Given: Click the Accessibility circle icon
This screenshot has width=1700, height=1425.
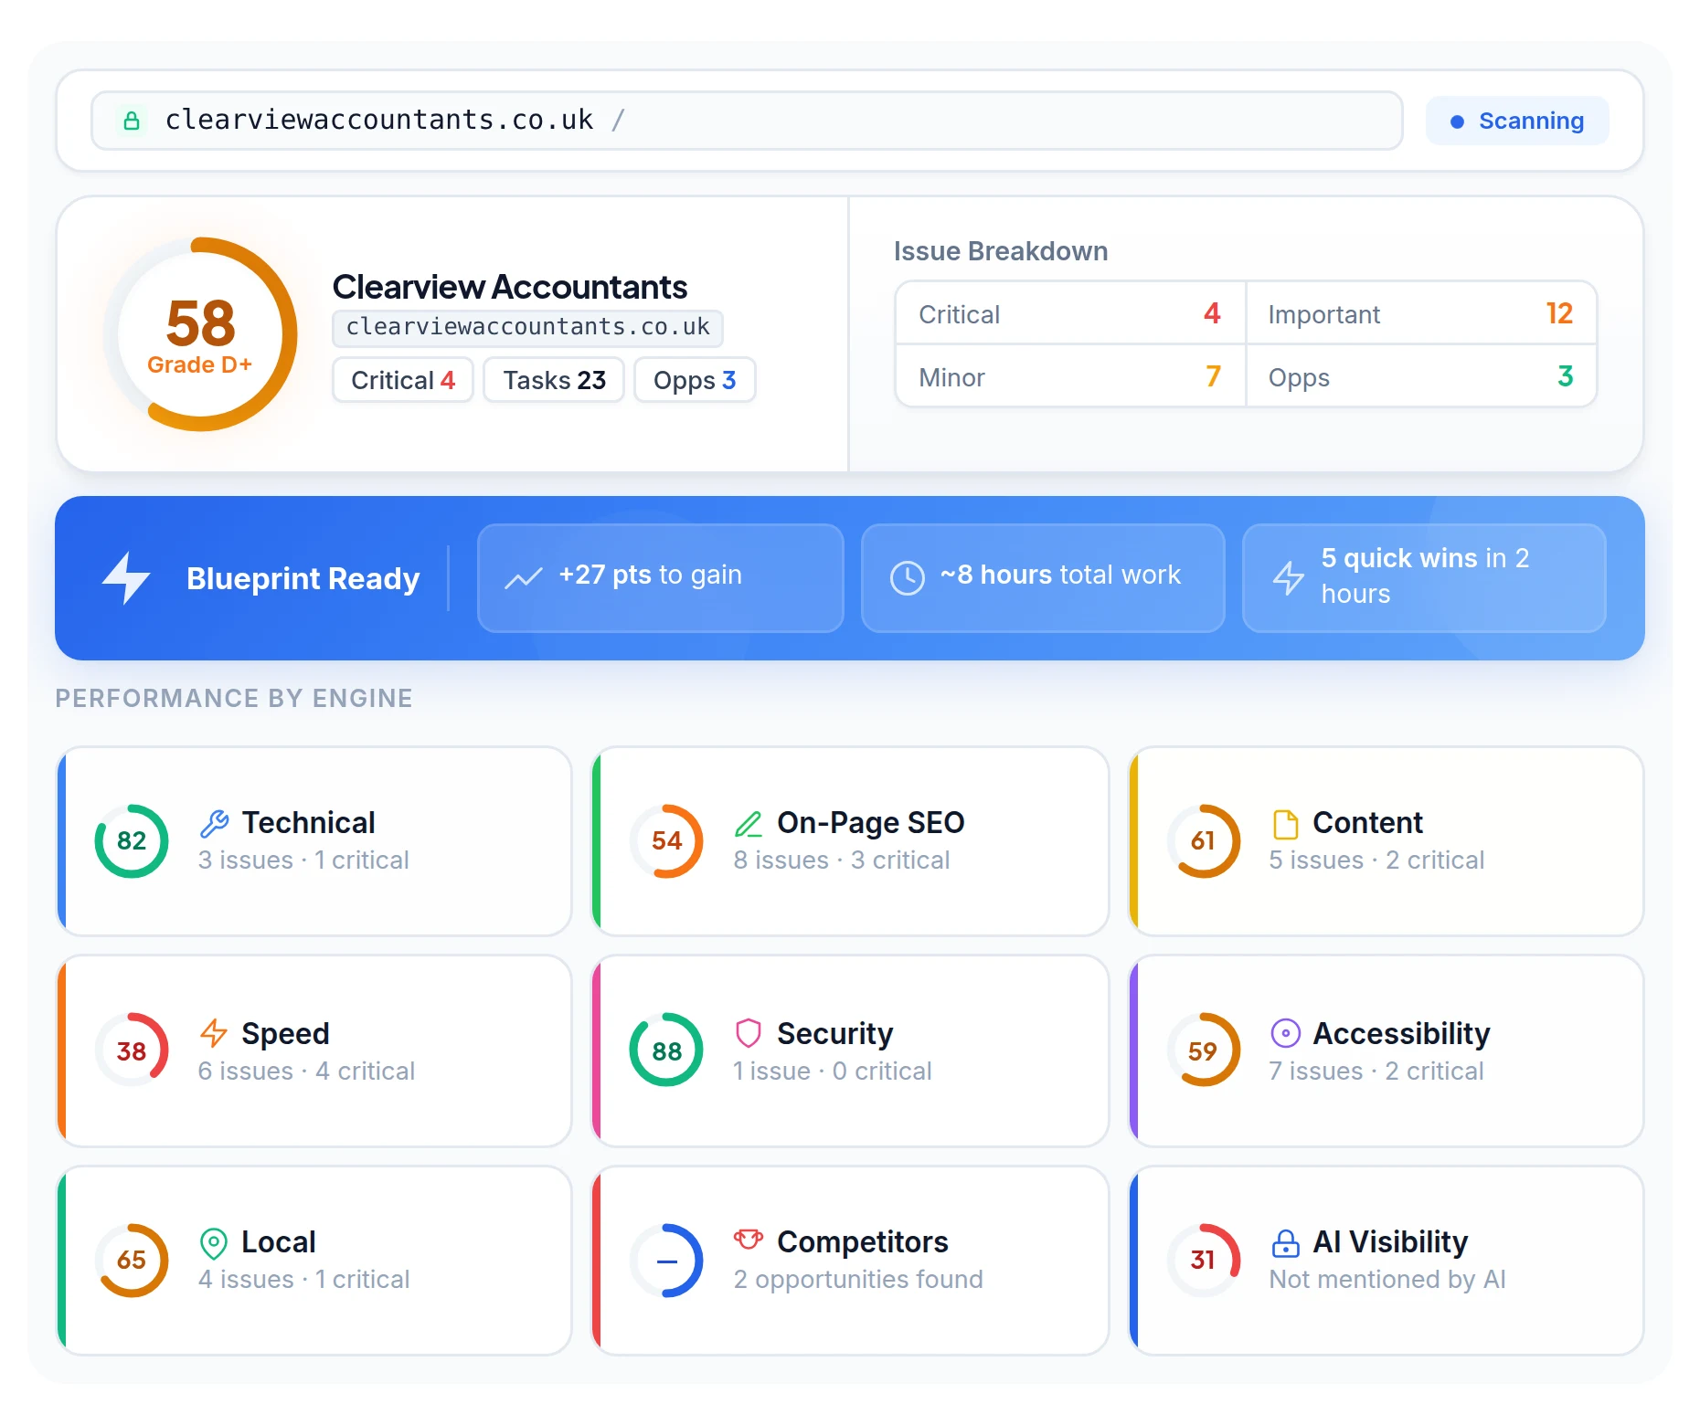Looking at the screenshot, I should (1285, 1033).
